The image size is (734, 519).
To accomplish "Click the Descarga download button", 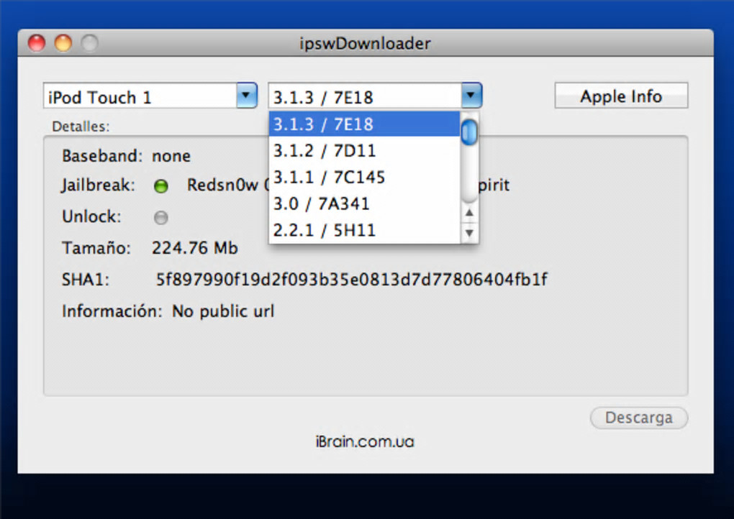I will pyautogui.click(x=639, y=418).
